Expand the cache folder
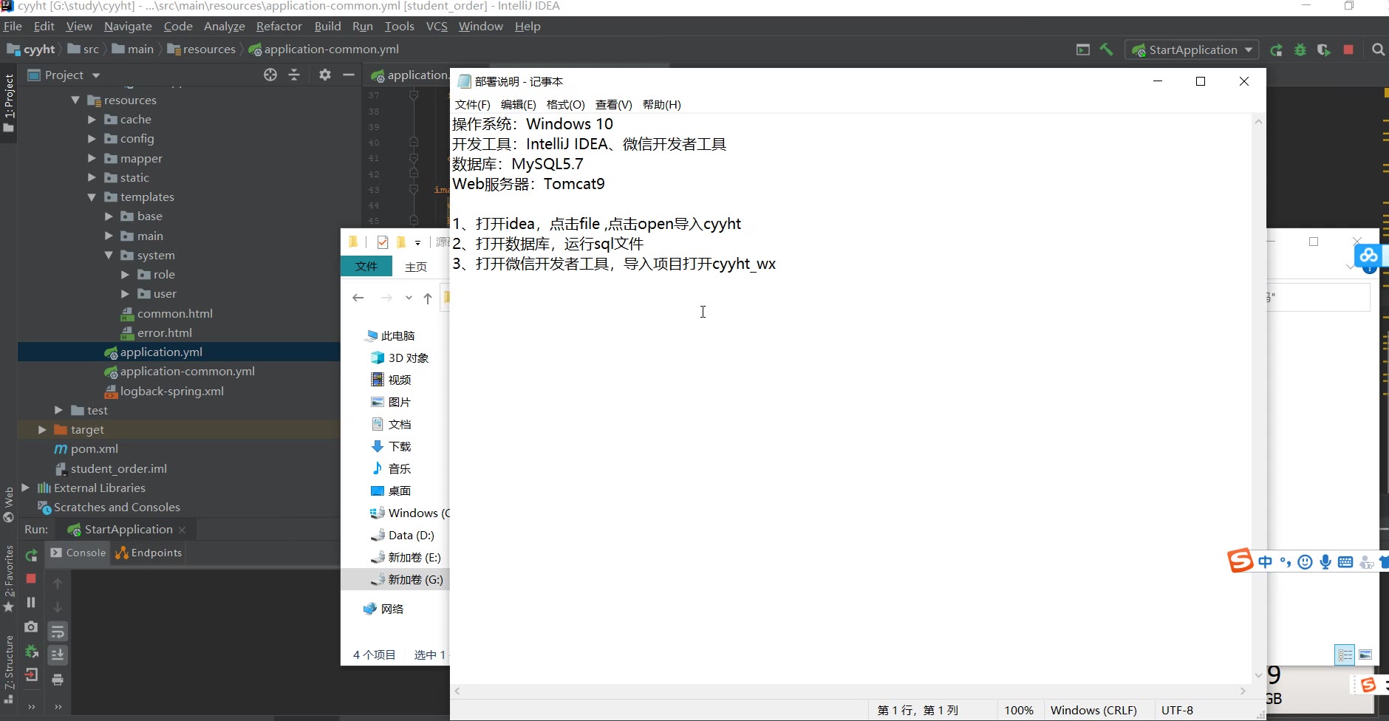Image resolution: width=1389 pixels, height=721 pixels. click(92, 119)
